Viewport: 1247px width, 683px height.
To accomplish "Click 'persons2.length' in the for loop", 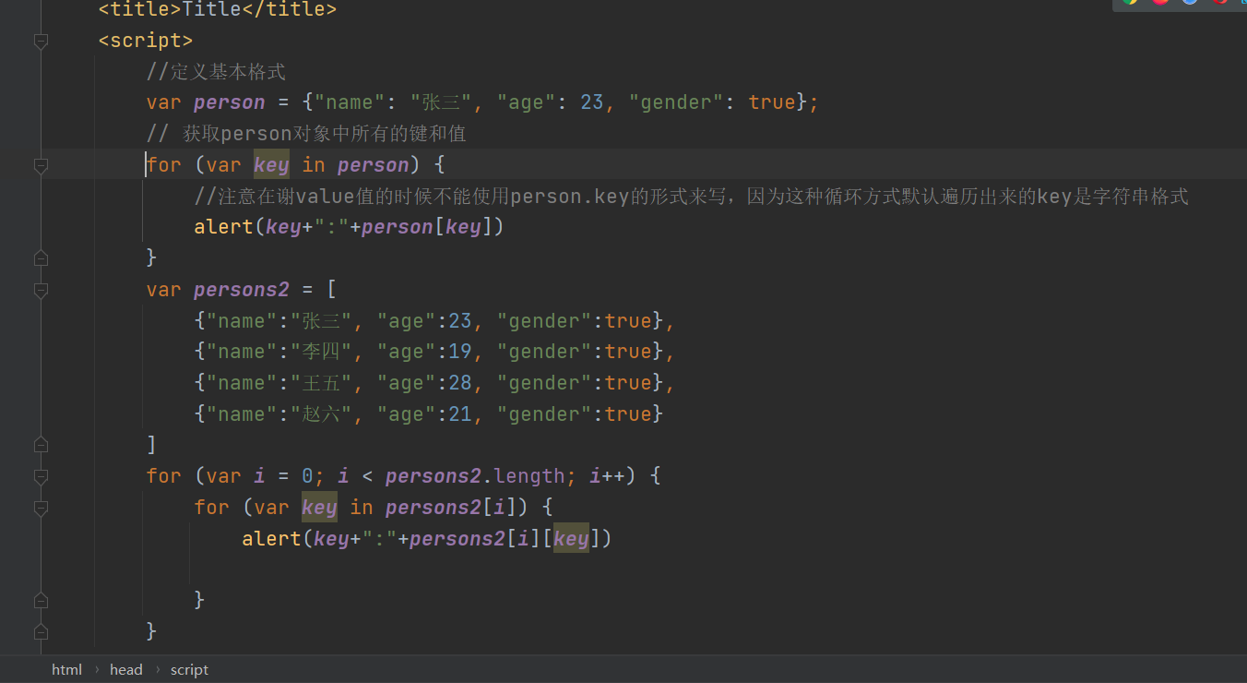I will (x=475, y=476).
